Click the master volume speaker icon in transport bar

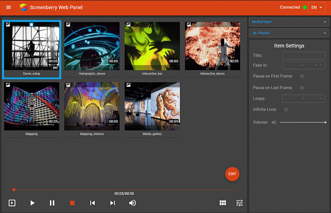[132, 203]
